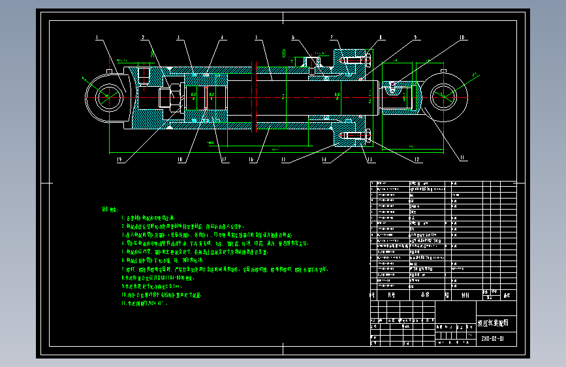Click part balloon number 4

click(222, 37)
